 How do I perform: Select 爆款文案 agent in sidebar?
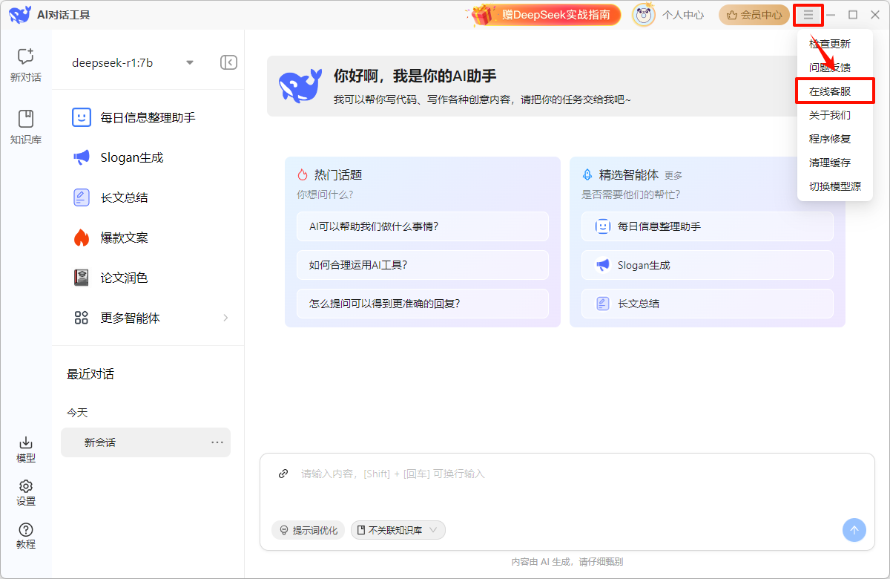124,238
